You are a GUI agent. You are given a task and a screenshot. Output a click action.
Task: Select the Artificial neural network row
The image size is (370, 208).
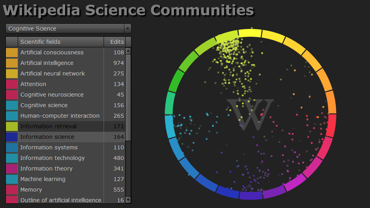pyautogui.click(x=66, y=74)
